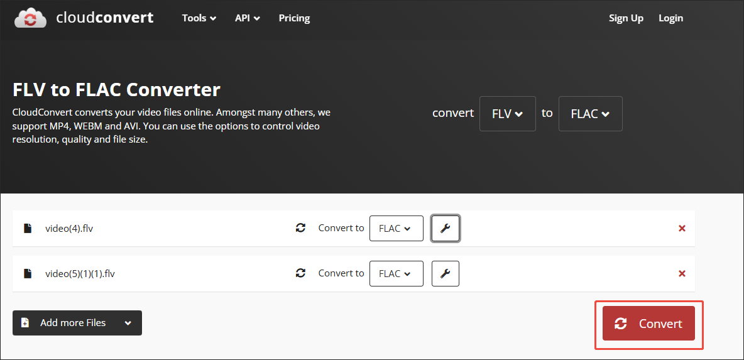Change output format for video(4).flv
744x360 pixels.
pos(397,228)
